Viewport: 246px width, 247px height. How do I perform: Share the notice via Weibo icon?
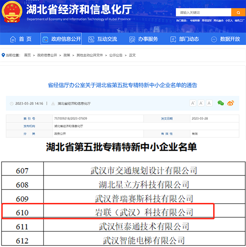pos(231,103)
